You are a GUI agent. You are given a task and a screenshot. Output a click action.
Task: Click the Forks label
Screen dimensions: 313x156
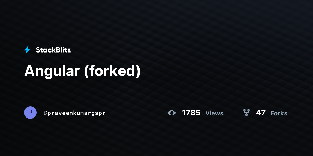[x=279, y=113]
